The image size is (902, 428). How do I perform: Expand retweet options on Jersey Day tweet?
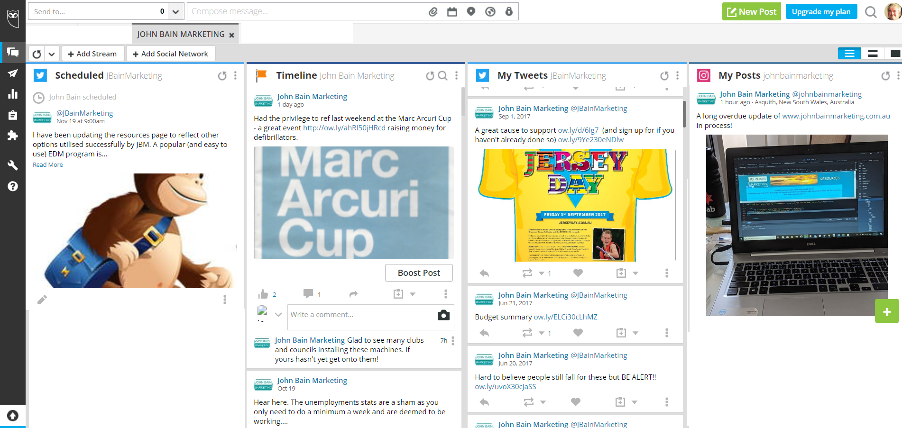pos(542,273)
